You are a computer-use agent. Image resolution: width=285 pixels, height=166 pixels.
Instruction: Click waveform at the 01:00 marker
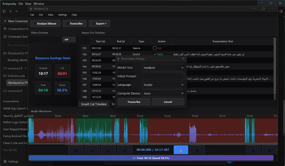[192, 131]
